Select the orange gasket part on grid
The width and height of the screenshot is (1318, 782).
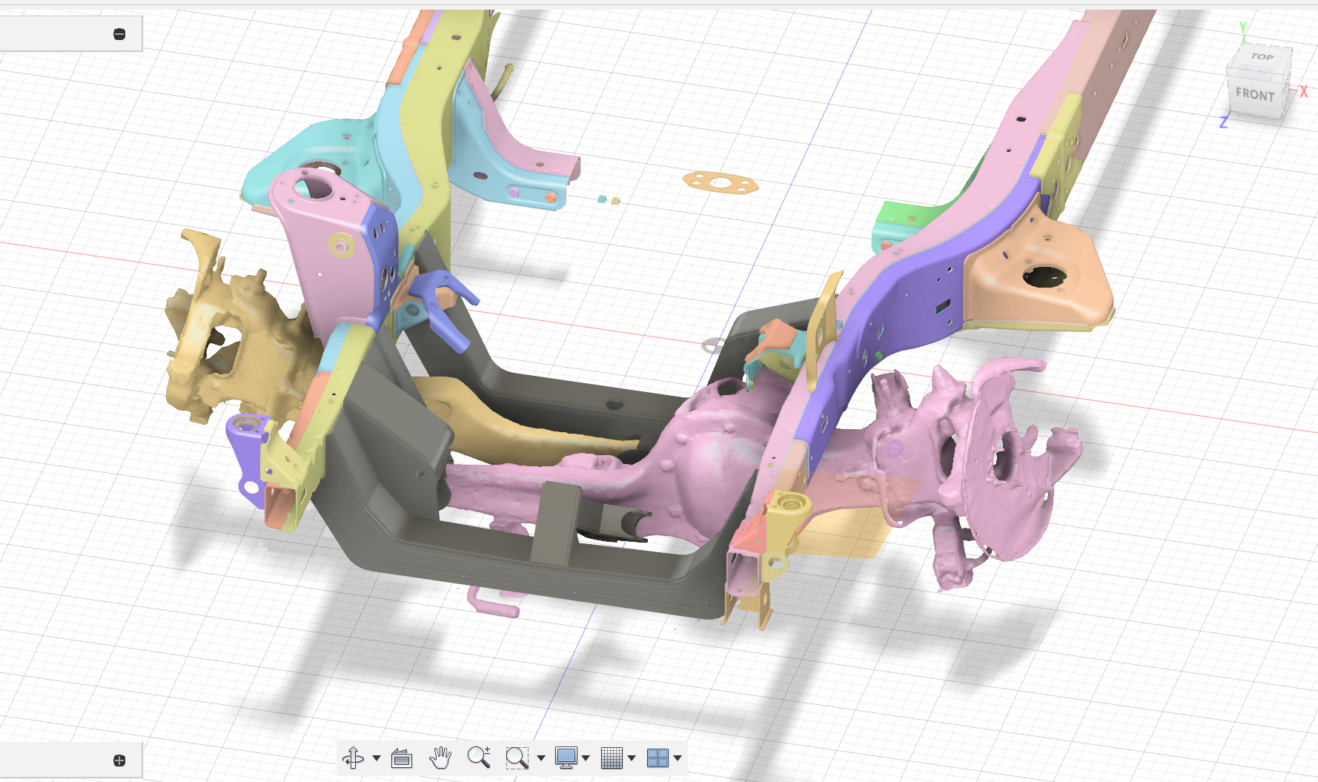(720, 182)
